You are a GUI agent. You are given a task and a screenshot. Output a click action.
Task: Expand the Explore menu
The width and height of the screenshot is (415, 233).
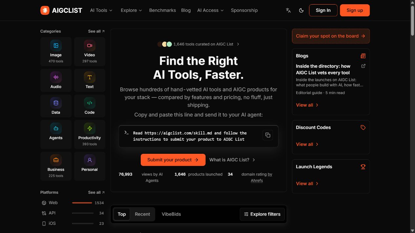131,10
